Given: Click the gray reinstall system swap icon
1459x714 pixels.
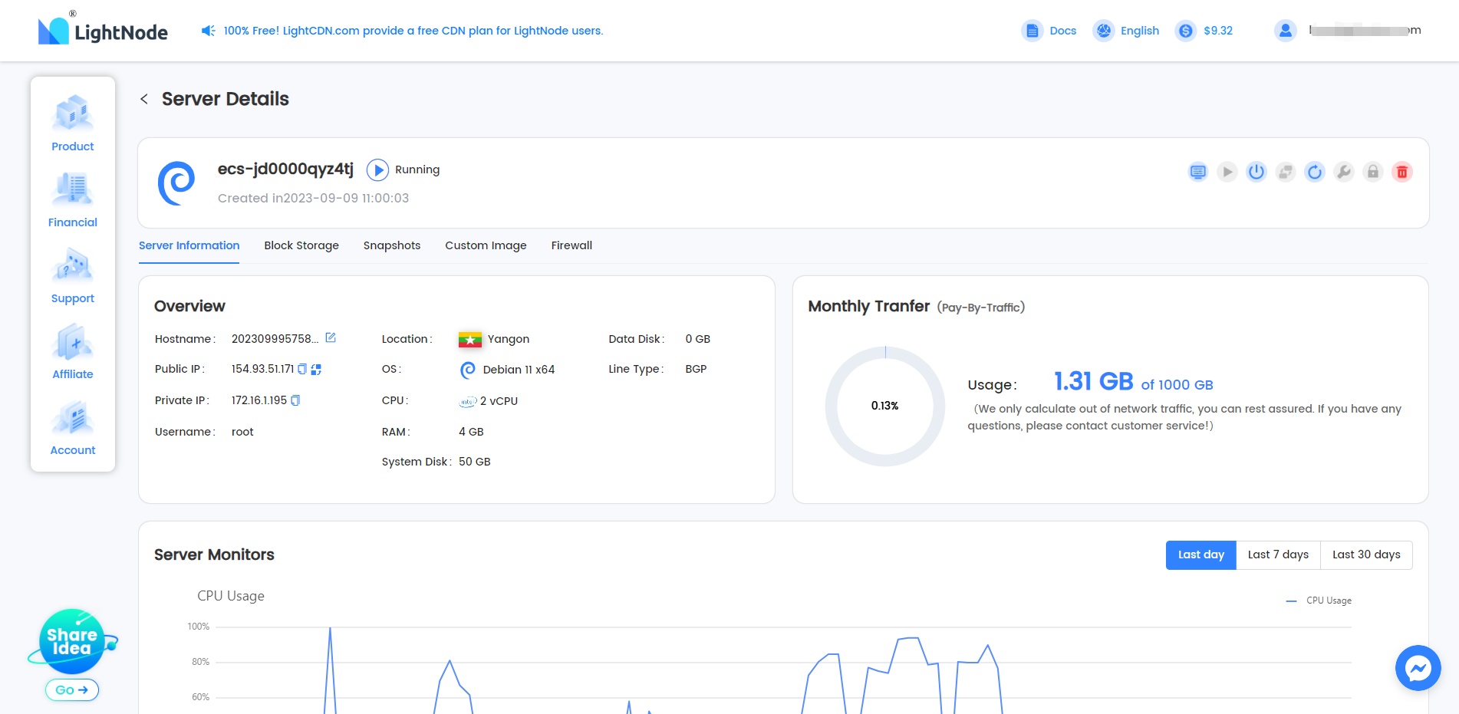Looking at the screenshot, I should pyautogui.click(x=1286, y=172).
